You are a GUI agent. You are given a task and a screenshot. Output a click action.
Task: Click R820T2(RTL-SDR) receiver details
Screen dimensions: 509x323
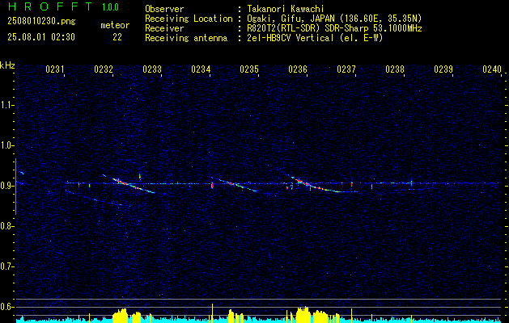(334, 28)
